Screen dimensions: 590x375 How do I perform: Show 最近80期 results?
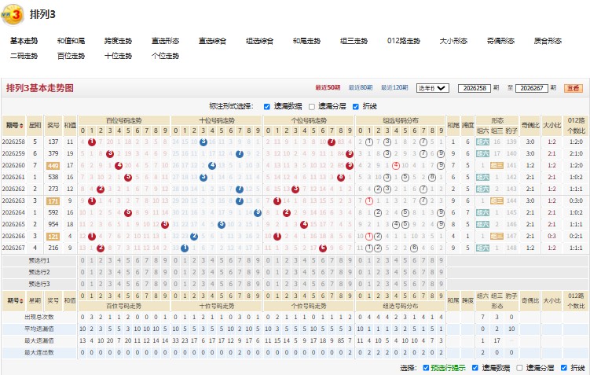coord(361,88)
